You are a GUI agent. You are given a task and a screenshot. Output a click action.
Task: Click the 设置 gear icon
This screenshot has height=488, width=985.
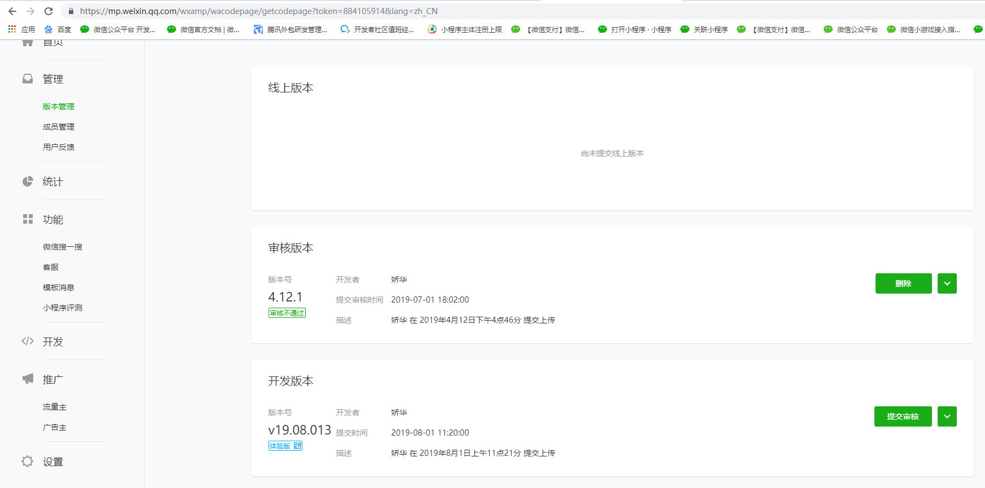[28, 462]
